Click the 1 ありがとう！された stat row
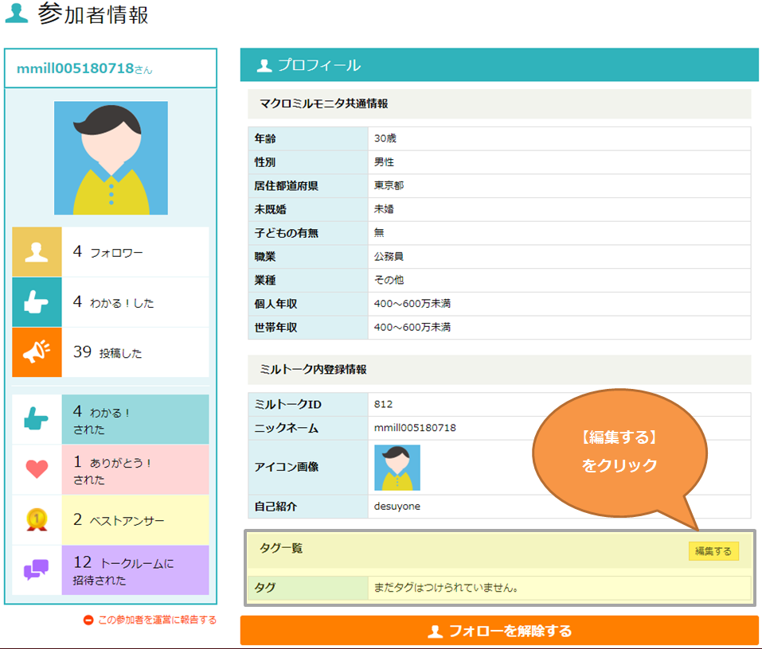Screen dimensions: 762x649 135,469
